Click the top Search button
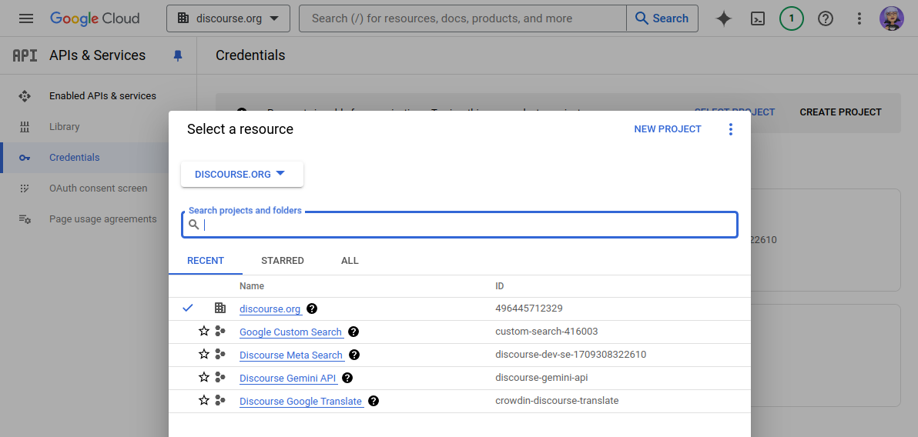The height and width of the screenshot is (437, 918). pos(662,18)
